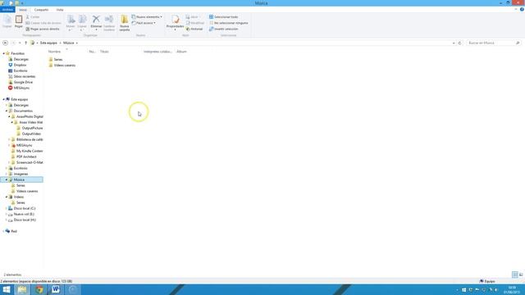Screen dimensions: 525x295
Task: Switch to the Compartir tab
Action: coord(41,10)
